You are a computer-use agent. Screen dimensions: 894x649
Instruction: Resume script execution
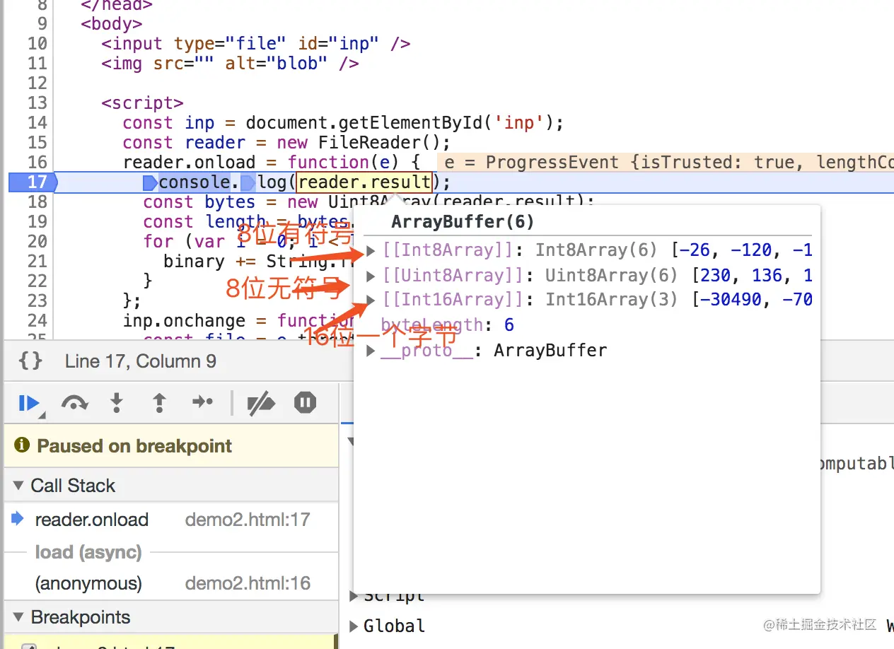tap(30, 403)
